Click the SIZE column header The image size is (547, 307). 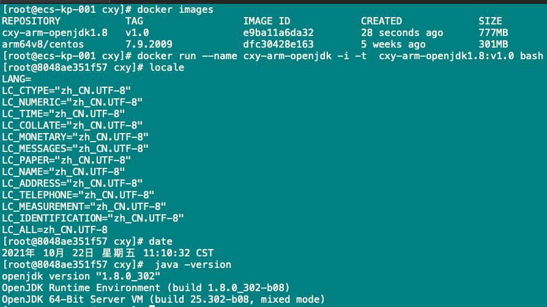point(490,21)
